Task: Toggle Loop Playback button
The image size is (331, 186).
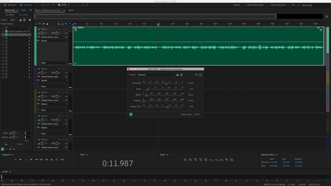Action: pyautogui.click(x=57, y=160)
